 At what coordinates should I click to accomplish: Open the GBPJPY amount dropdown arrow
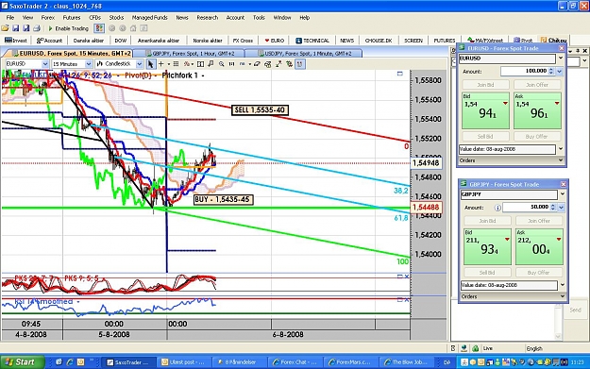click(x=561, y=208)
